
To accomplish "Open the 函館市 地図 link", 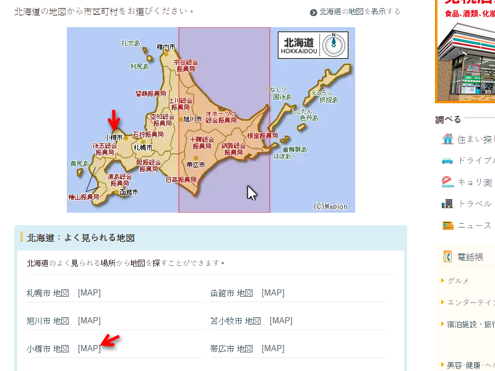I will pyautogui.click(x=231, y=293).
